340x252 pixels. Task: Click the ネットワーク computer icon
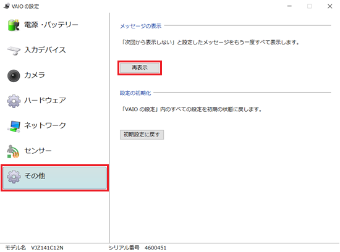(x=14, y=126)
